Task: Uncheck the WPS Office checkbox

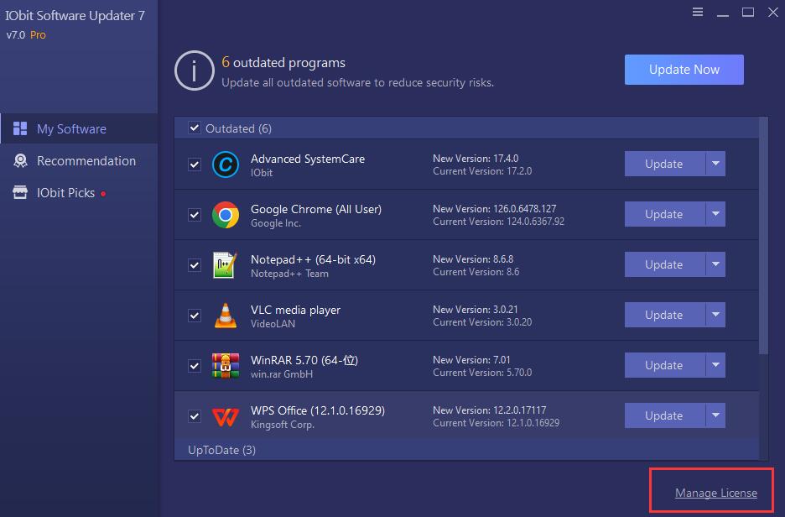Action: coord(195,416)
